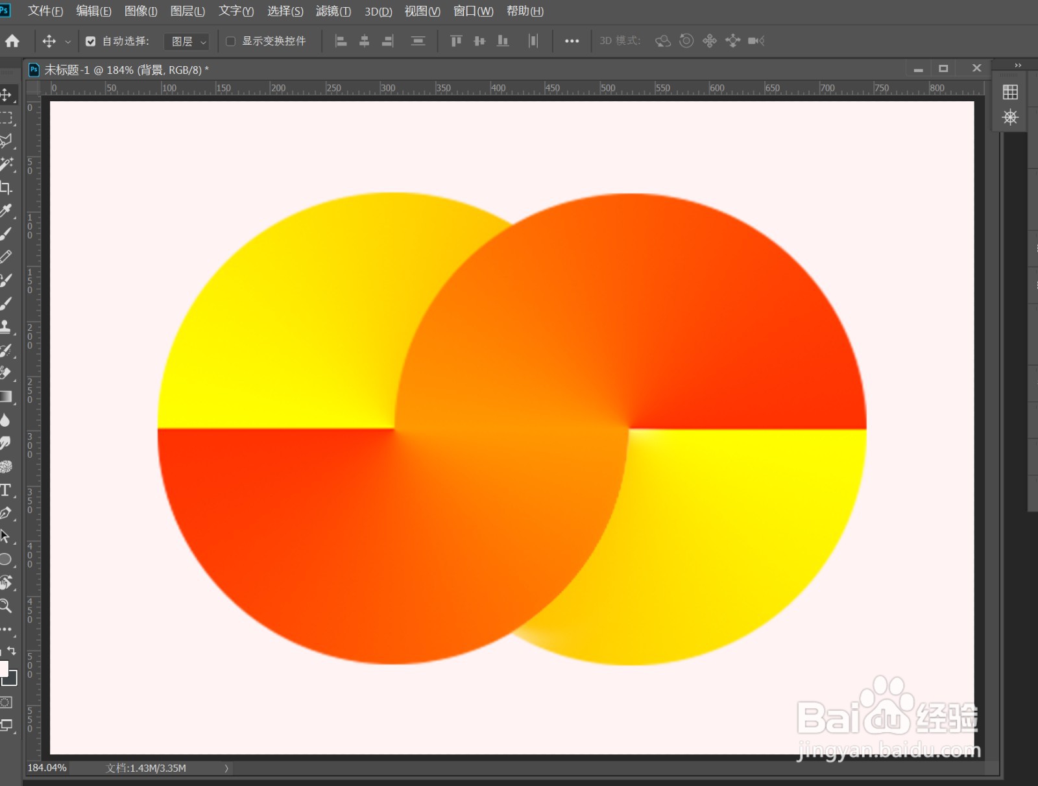
Task: Open the status bar info arrow menu
Action: point(226,768)
